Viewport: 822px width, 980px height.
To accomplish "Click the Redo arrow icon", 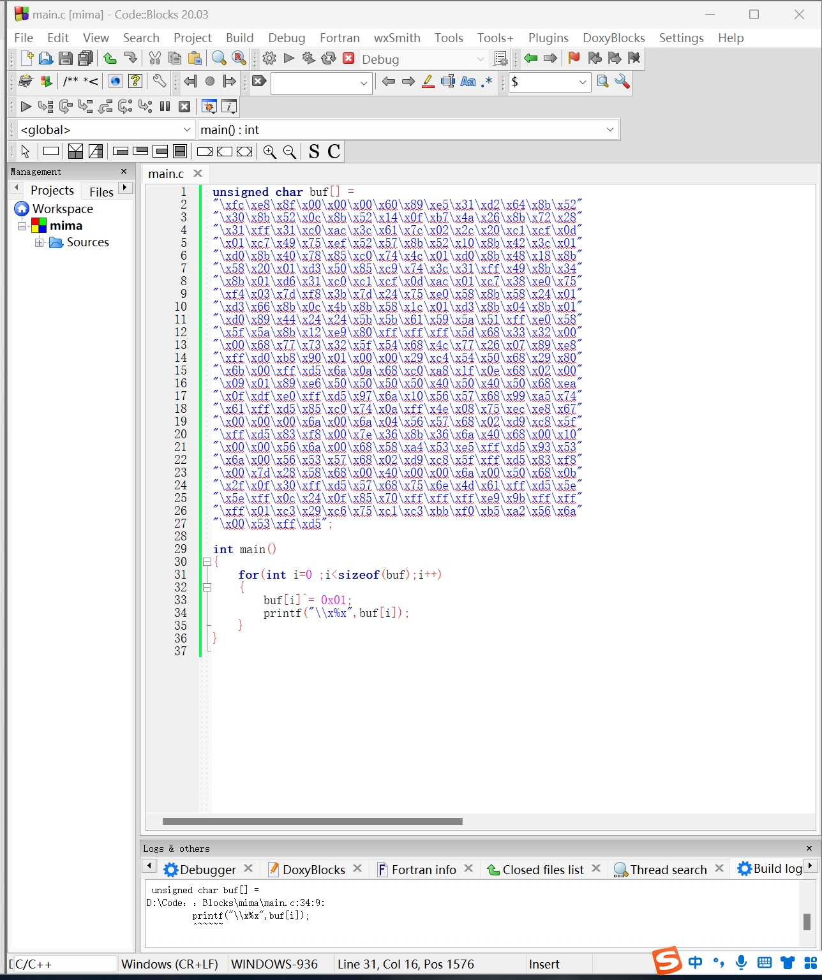I will coord(130,59).
